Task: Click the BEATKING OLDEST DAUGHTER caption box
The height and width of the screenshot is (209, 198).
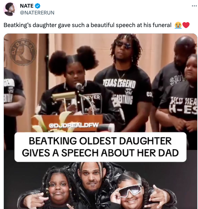Action: (x=100, y=147)
